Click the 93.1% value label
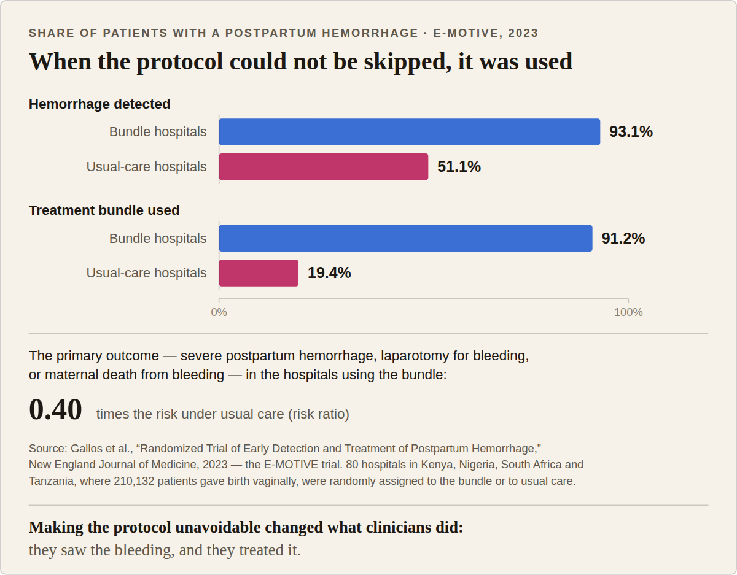737x575 pixels. click(x=631, y=132)
